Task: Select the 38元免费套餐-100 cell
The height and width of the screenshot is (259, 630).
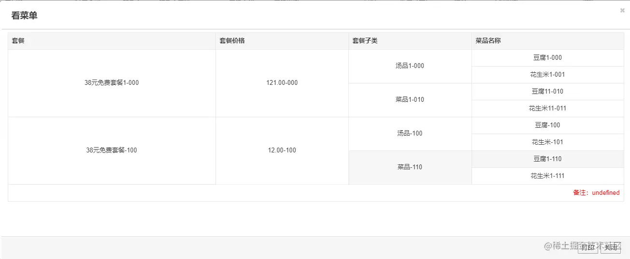Action: point(112,150)
